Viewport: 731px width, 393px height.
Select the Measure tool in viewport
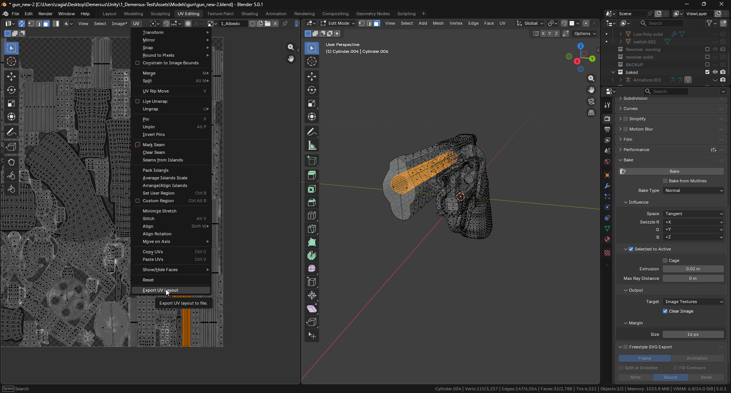tap(312, 145)
